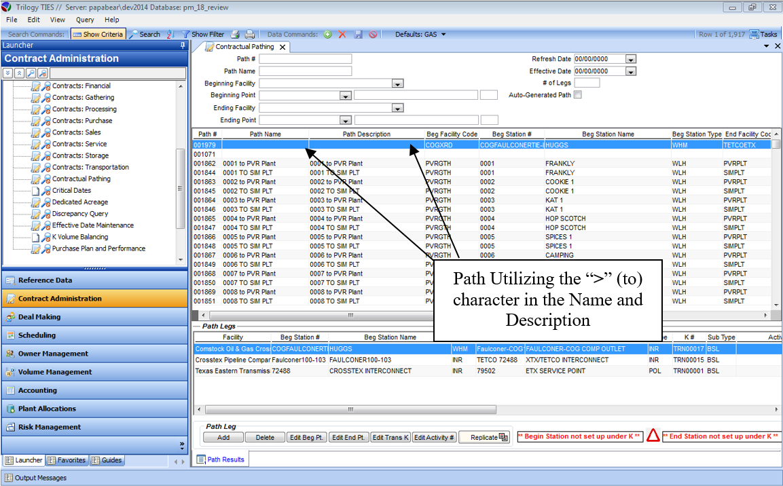
Task: Toggle the Auto-Generated Path checkbox
Action: [578, 95]
